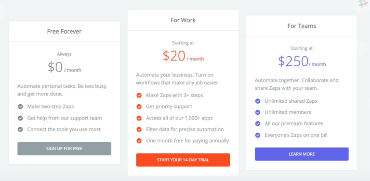The height and width of the screenshot is (181, 370).
Task: Click checkmark next to Filter data for precise automation
Action: 139,130
